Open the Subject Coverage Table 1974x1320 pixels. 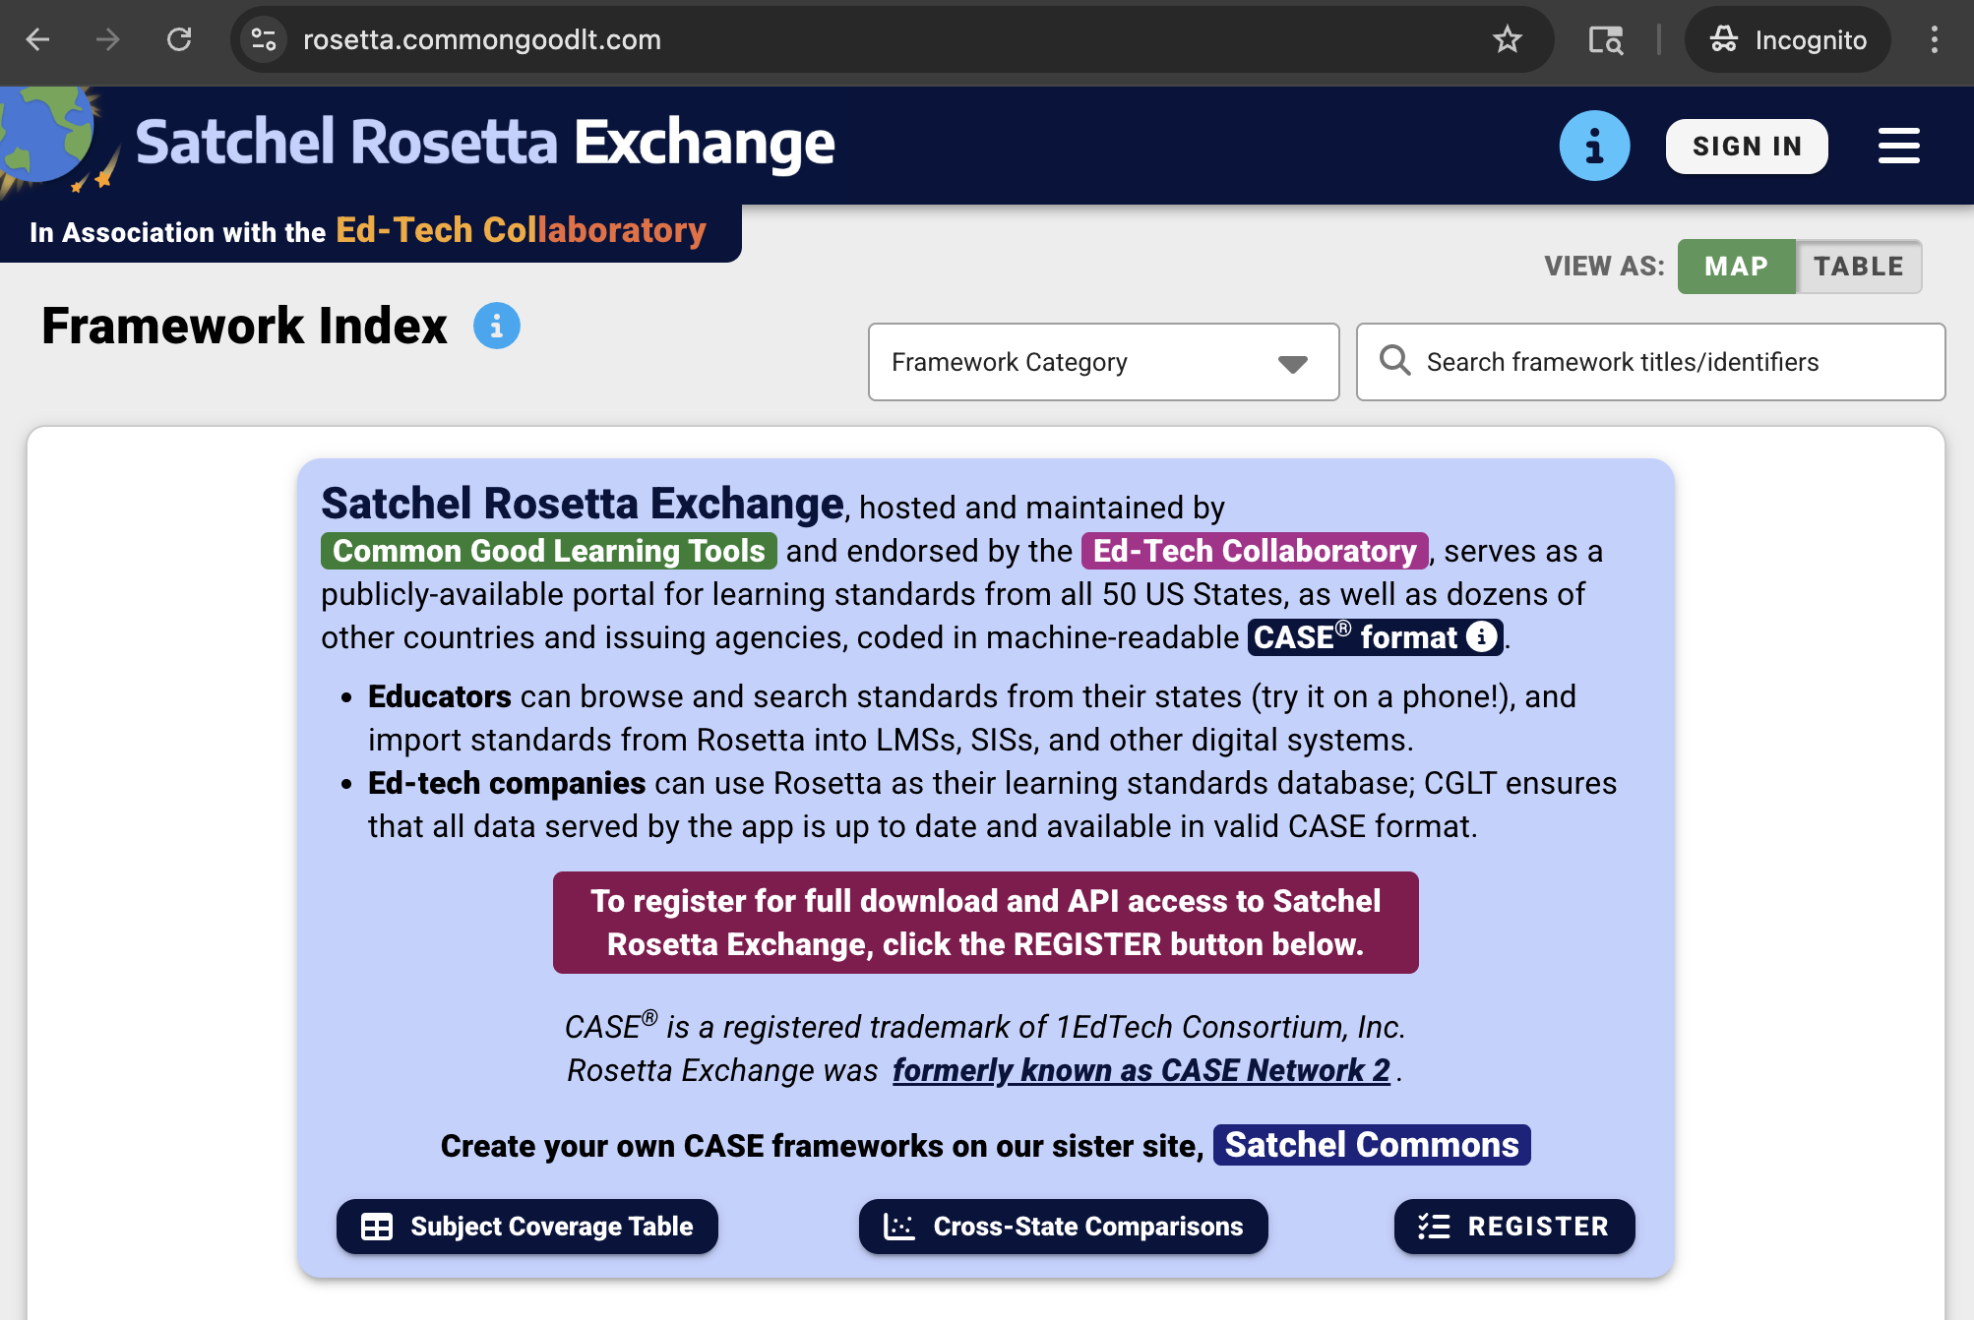526,1227
